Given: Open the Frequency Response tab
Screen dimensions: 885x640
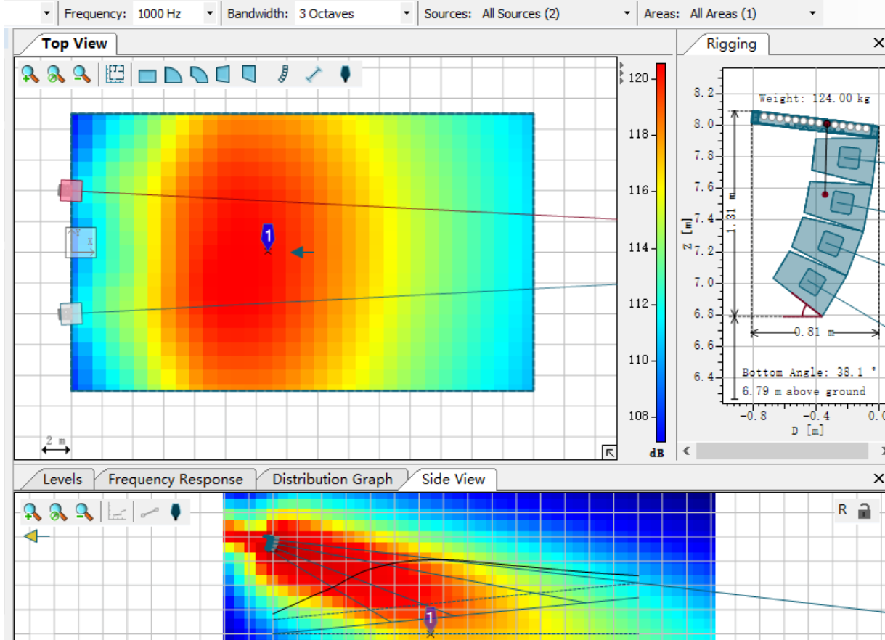Looking at the screenshot, I should [x=175, y=479].
